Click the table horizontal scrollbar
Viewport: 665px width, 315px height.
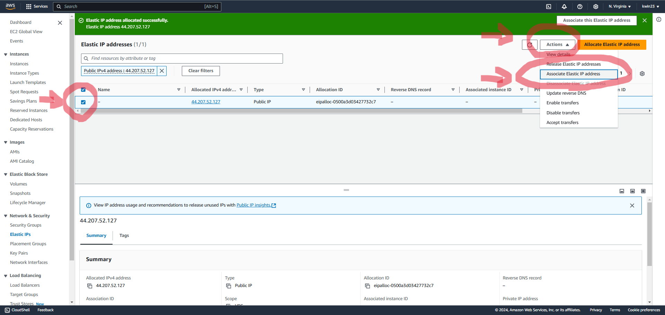click(x=301, y=111)
